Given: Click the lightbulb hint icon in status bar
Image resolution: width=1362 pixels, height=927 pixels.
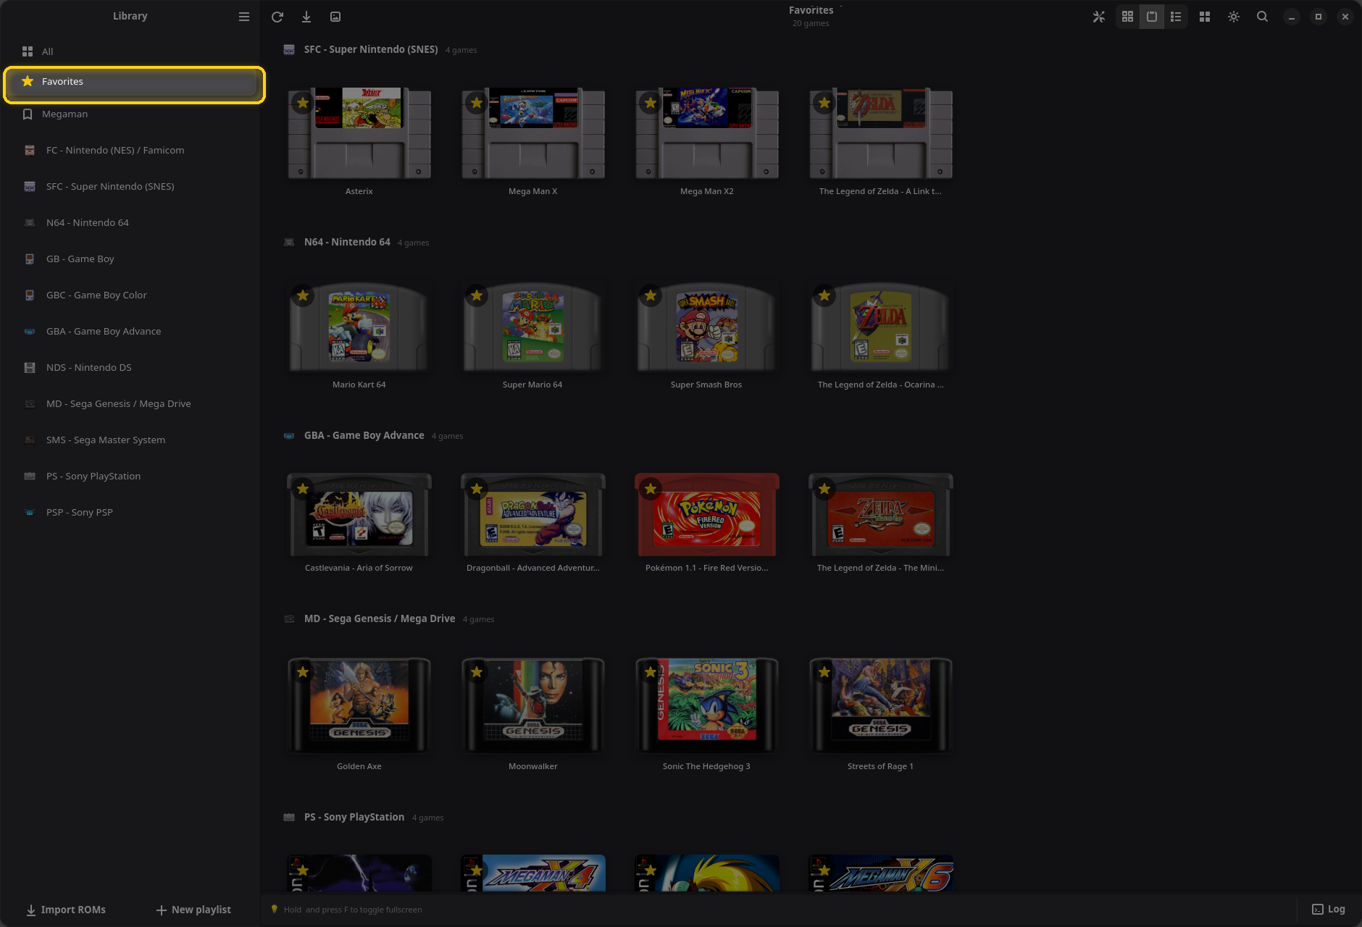Looking at the screenshot, I should click(275, 909).
